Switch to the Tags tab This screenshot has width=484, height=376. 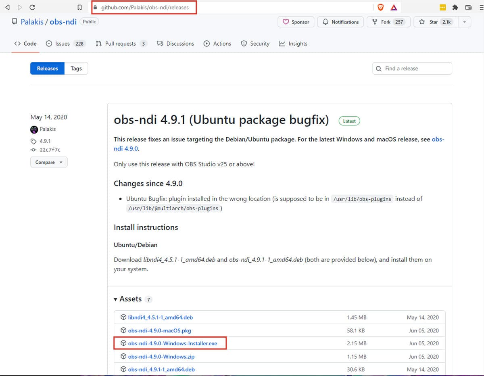(76, 69)
